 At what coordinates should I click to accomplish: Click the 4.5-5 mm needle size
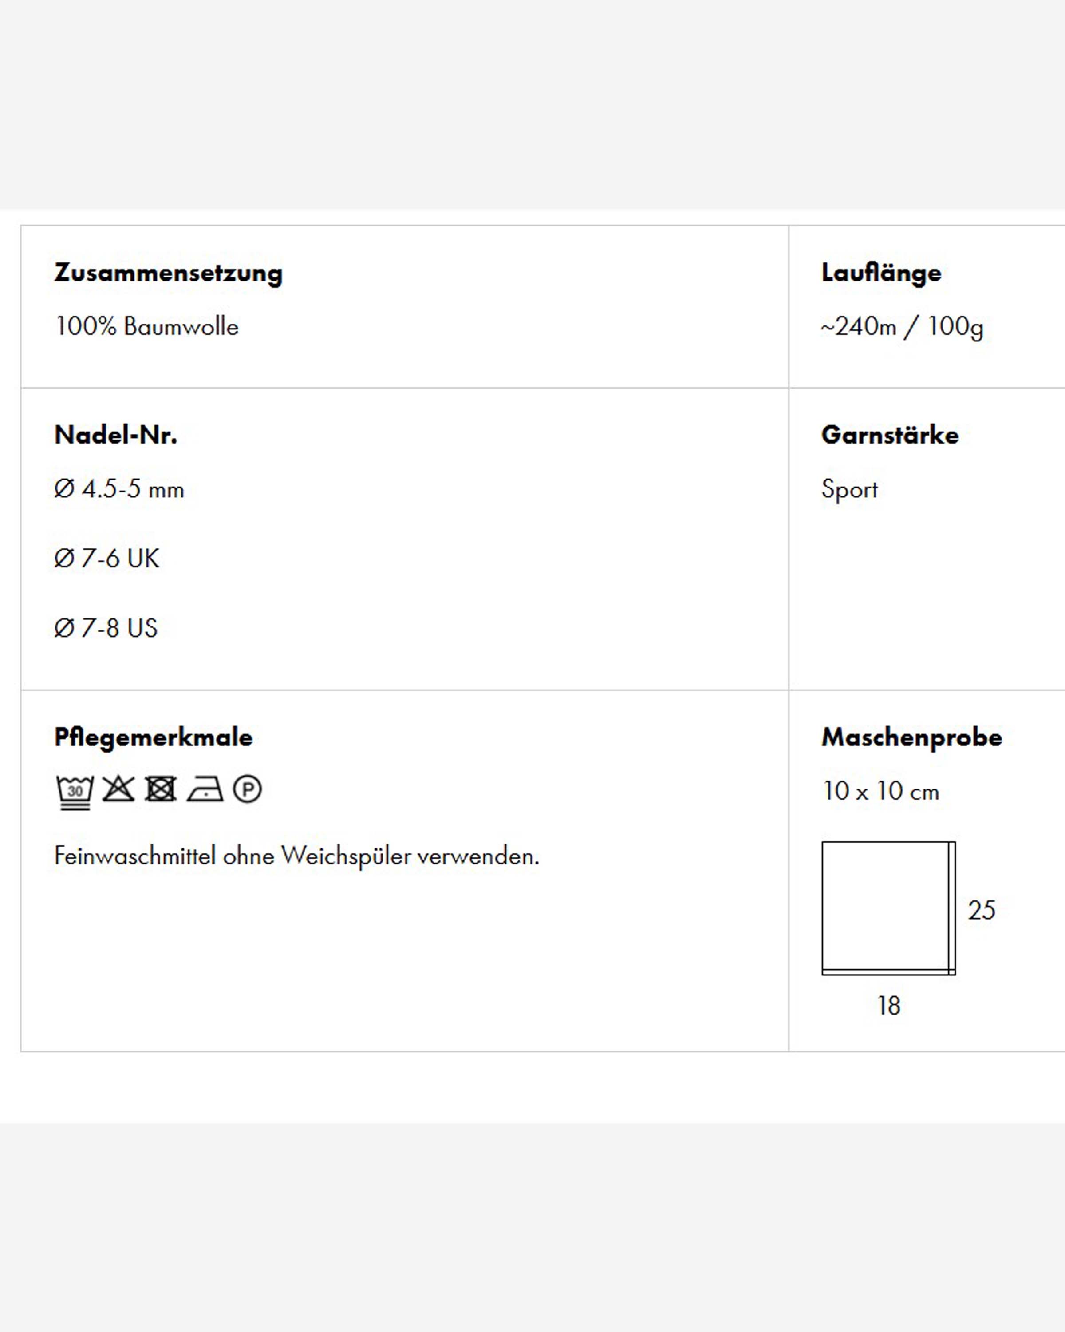click(119, 489)
